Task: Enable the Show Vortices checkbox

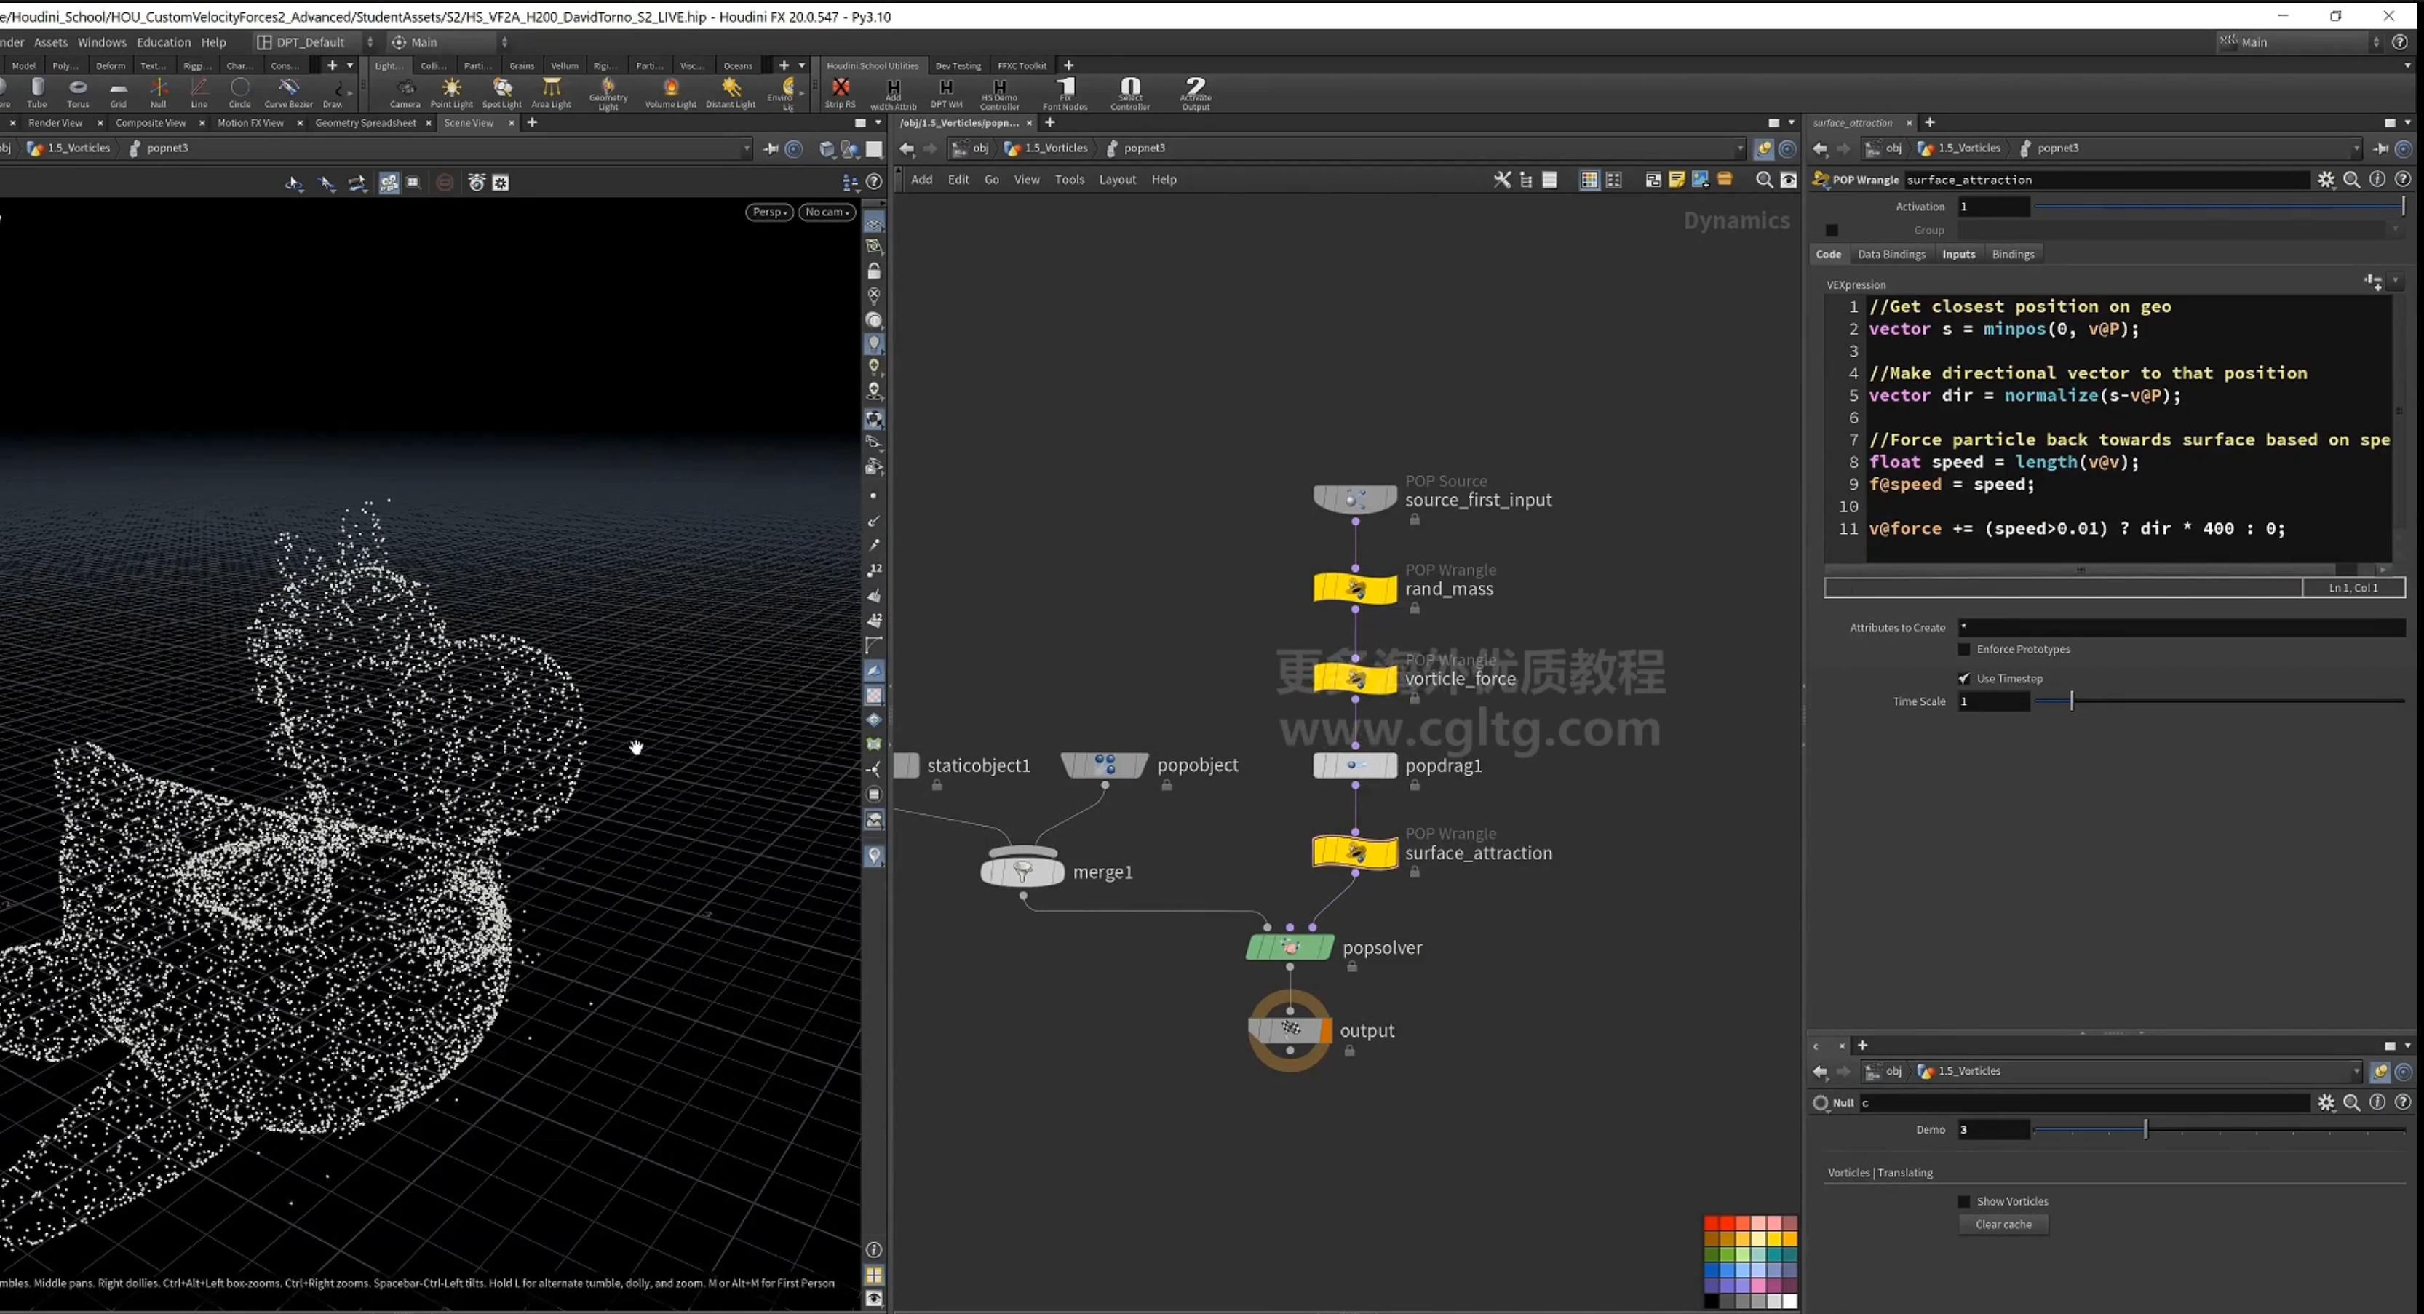Action: (x=1964, y=1201)
